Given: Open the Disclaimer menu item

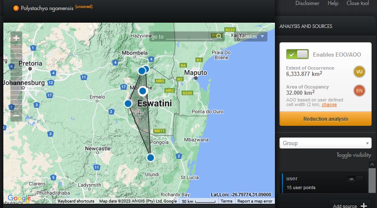Looking at the screenshot, I should (307, 3).
